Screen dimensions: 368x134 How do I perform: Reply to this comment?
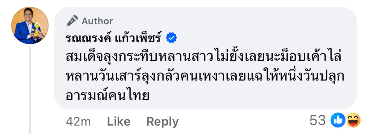pos(162,122)
